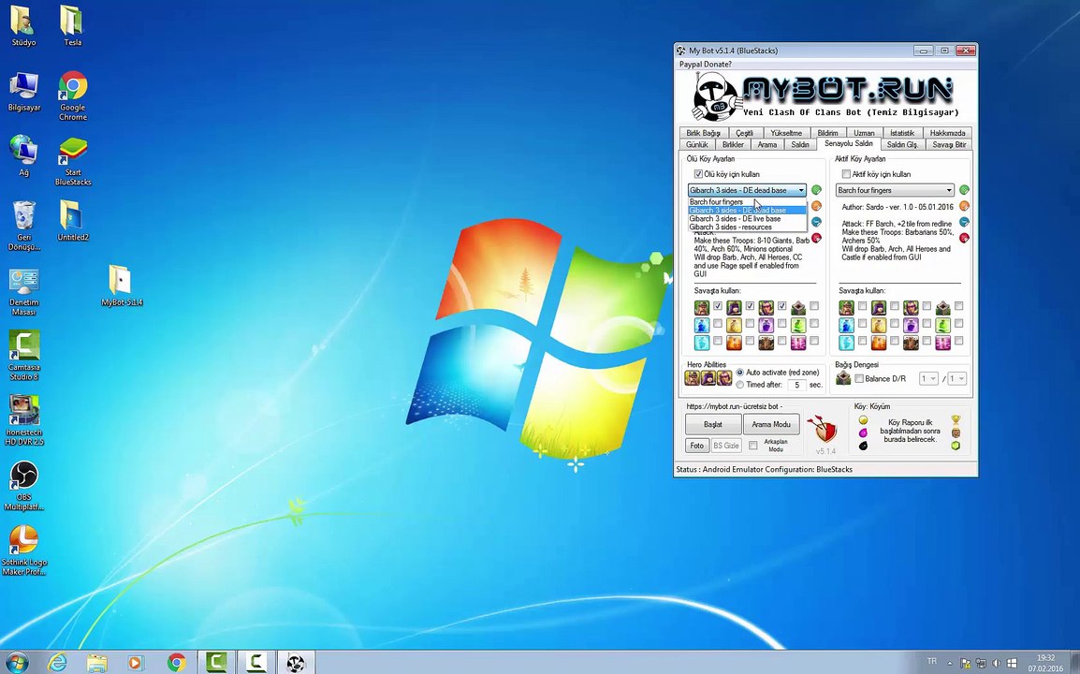Open the Sothink Logo Maker shortcut
Viewport: 1080px width, 674px height.
pos(24,549)
